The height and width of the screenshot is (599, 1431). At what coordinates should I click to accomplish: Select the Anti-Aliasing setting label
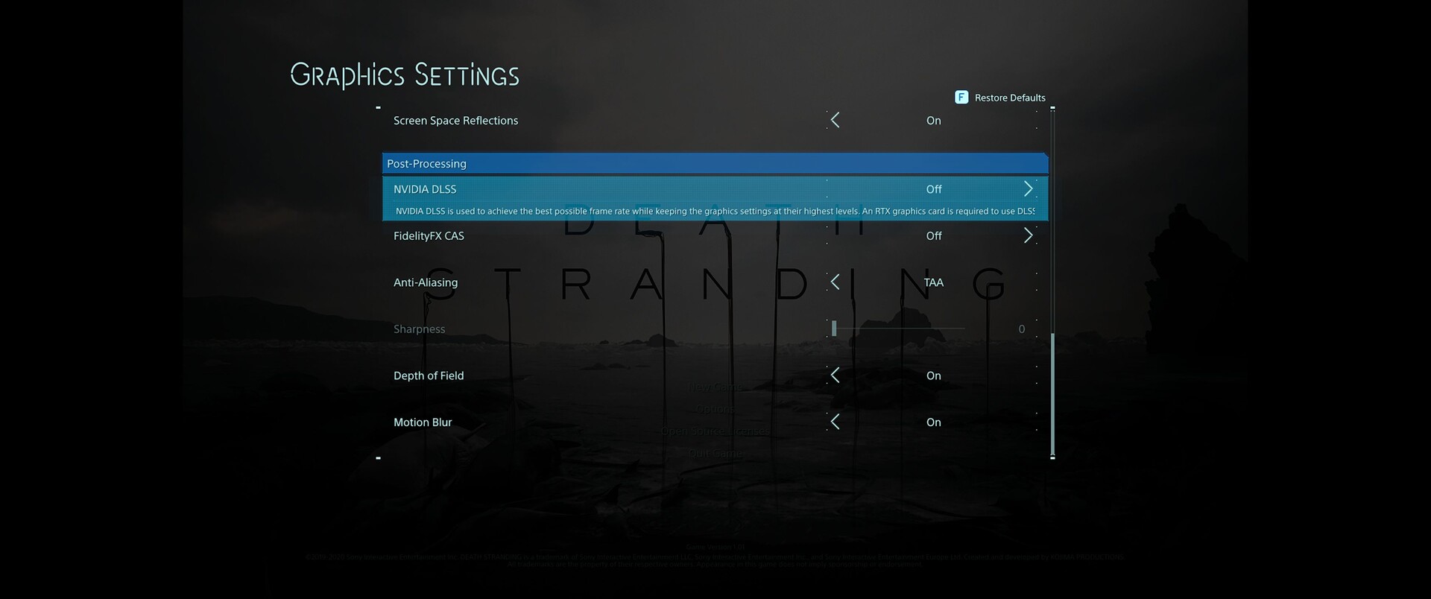426,282
